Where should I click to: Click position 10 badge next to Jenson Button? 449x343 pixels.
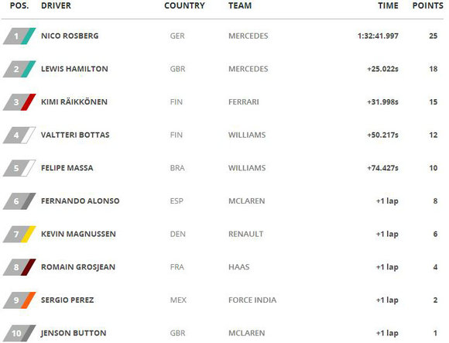[x=19, y=333]
